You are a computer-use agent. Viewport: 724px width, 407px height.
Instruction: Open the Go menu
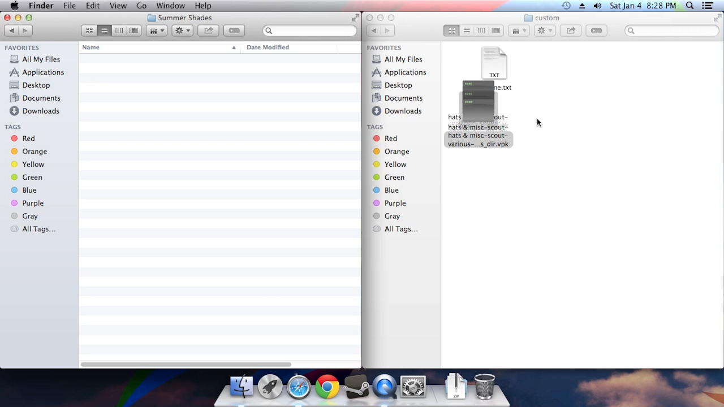141,6
